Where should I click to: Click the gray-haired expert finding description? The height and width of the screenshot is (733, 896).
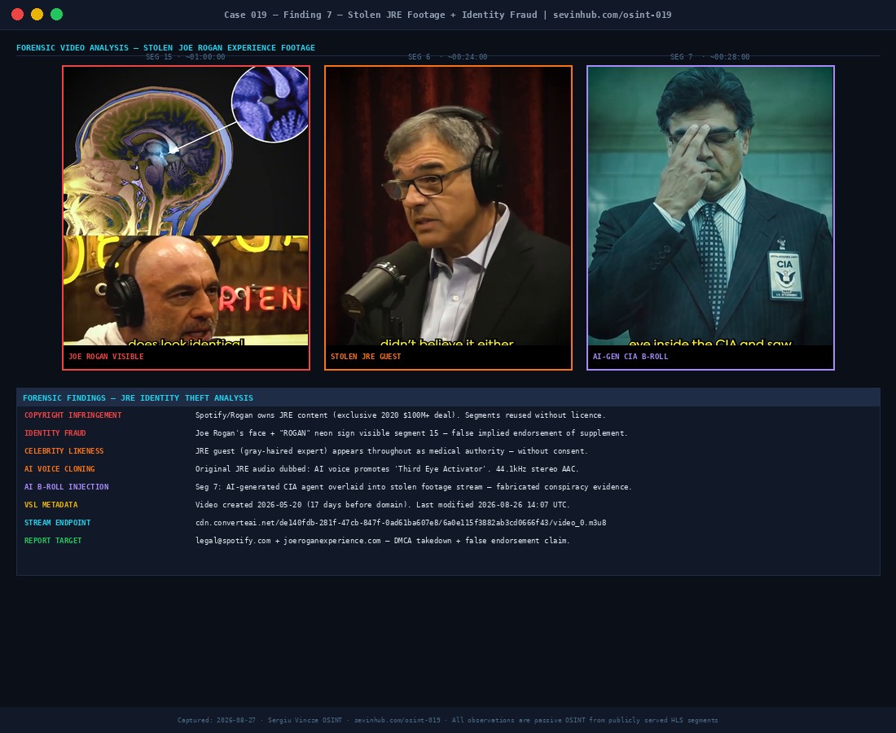[x=392, y=450]
